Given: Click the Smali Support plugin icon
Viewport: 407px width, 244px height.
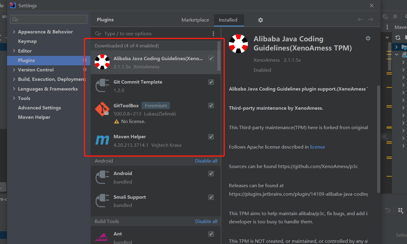Looking at the screenshot, I should pyautogui.click(x=102, y=201).
